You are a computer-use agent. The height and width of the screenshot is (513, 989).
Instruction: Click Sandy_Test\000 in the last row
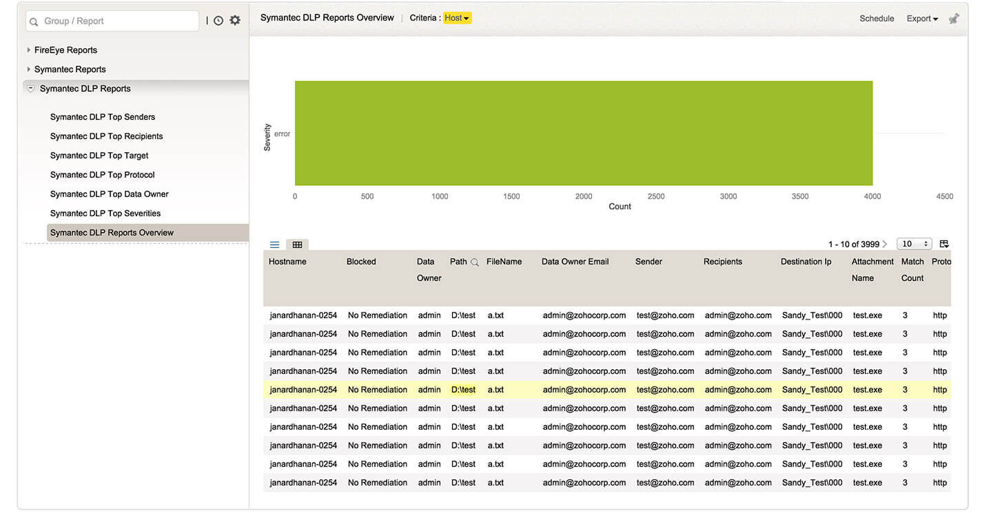[x=813, y=483]
